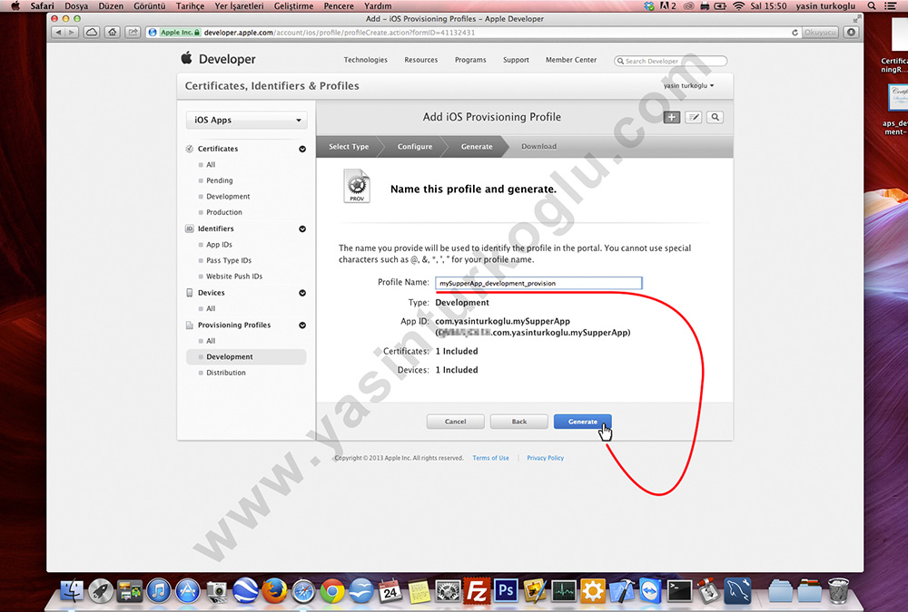Image resolution: width=908 pixels, height=612 pixels.
Task: Open Terminal from the dock
Action: coord(679,591)
